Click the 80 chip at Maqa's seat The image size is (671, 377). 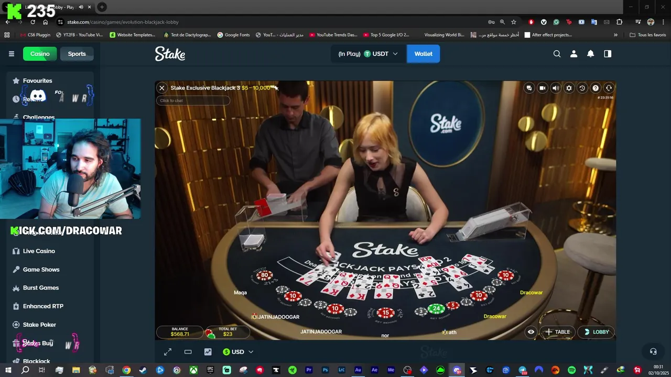click(x=265, y=275)
